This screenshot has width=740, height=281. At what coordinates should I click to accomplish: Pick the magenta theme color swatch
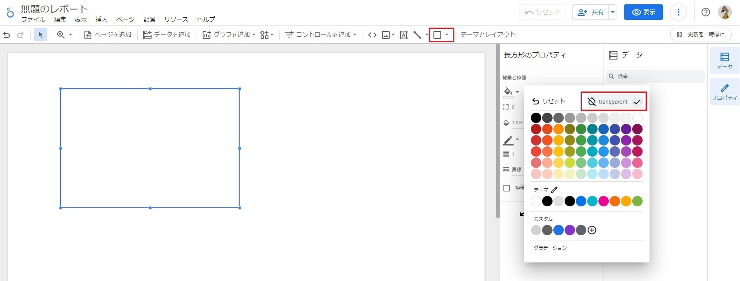pos(604,201)
